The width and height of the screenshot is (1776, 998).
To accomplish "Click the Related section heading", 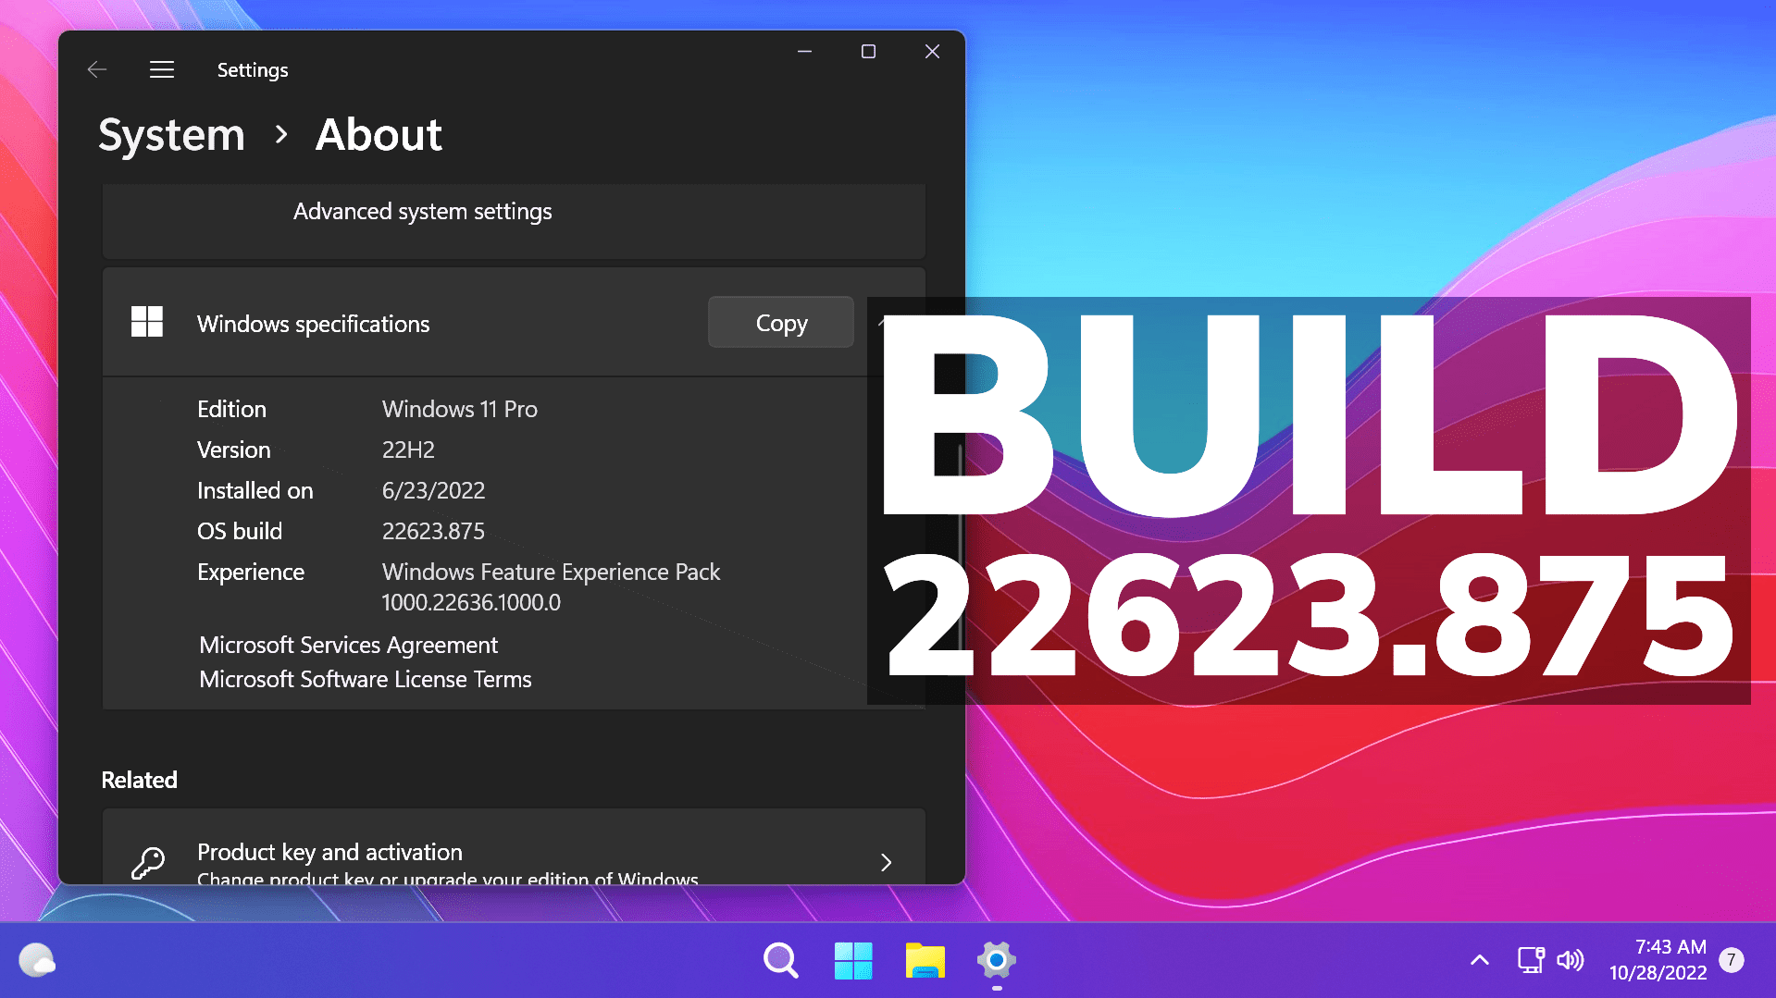I will pos(139,780).
